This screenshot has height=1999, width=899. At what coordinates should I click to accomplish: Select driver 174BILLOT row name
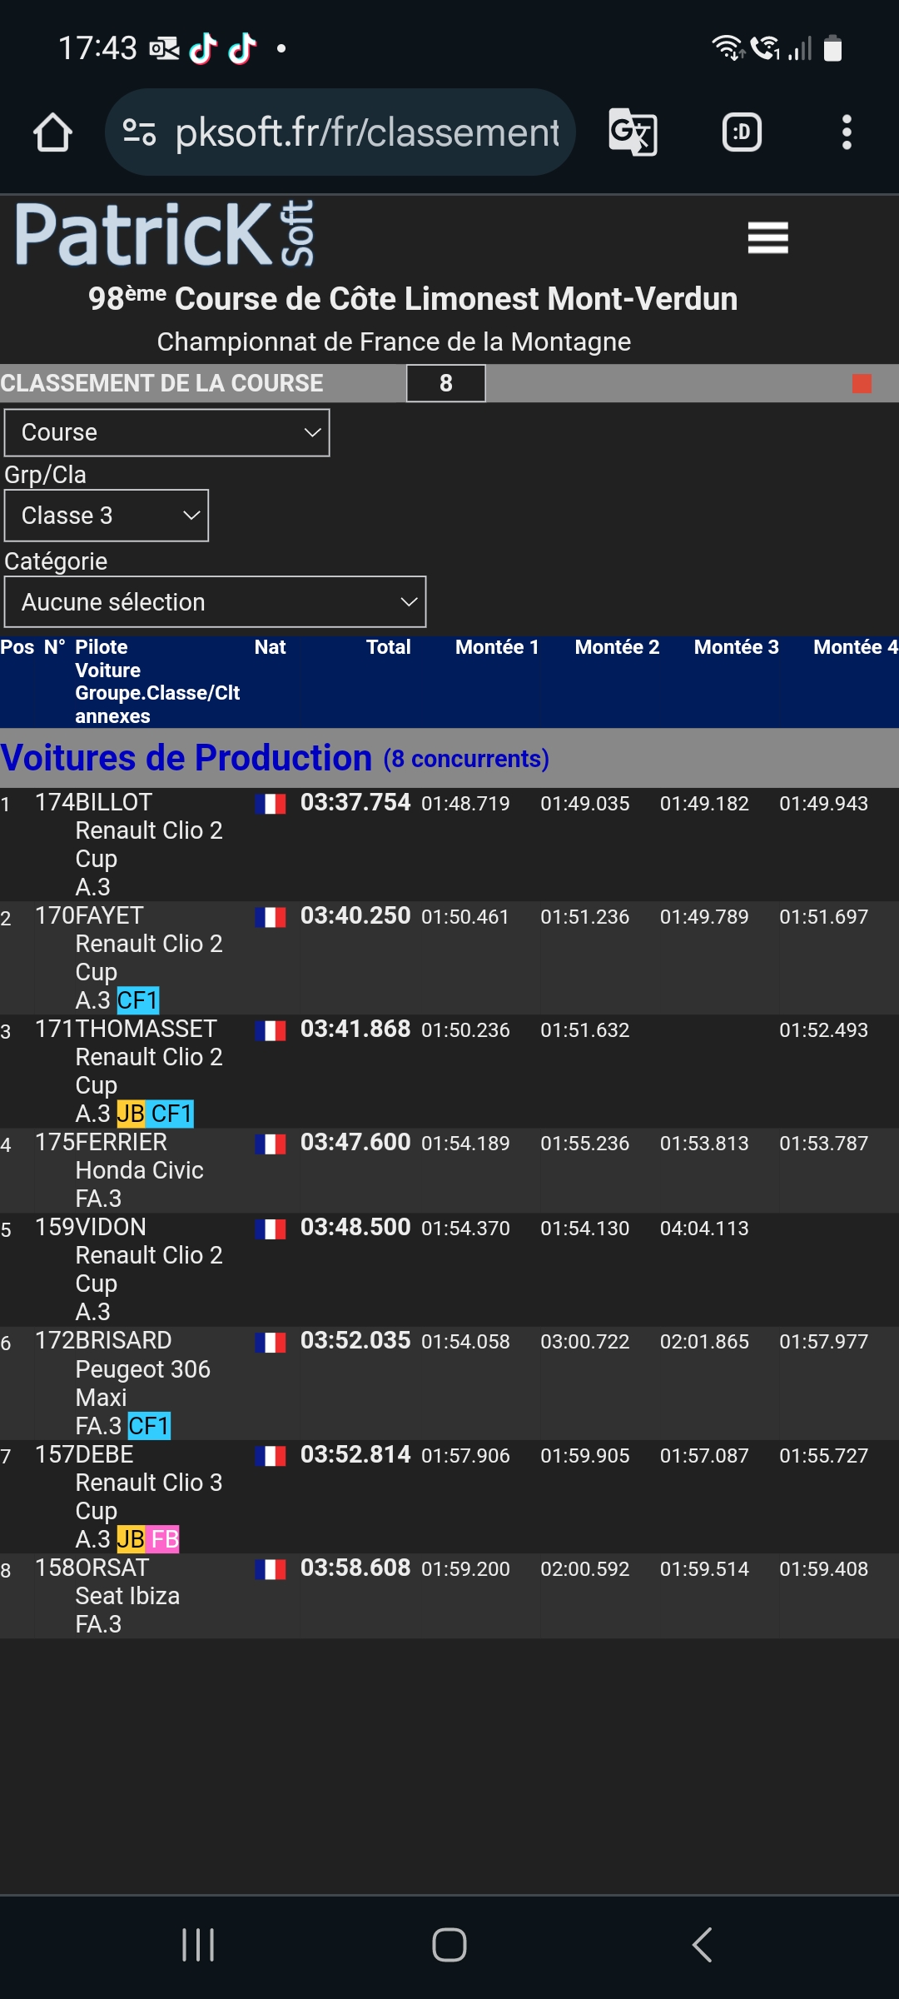93,802
